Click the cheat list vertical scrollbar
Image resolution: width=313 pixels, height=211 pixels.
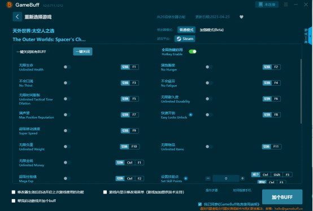tap(301, 91)
